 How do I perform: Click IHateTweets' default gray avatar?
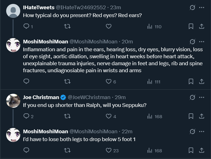13,11
